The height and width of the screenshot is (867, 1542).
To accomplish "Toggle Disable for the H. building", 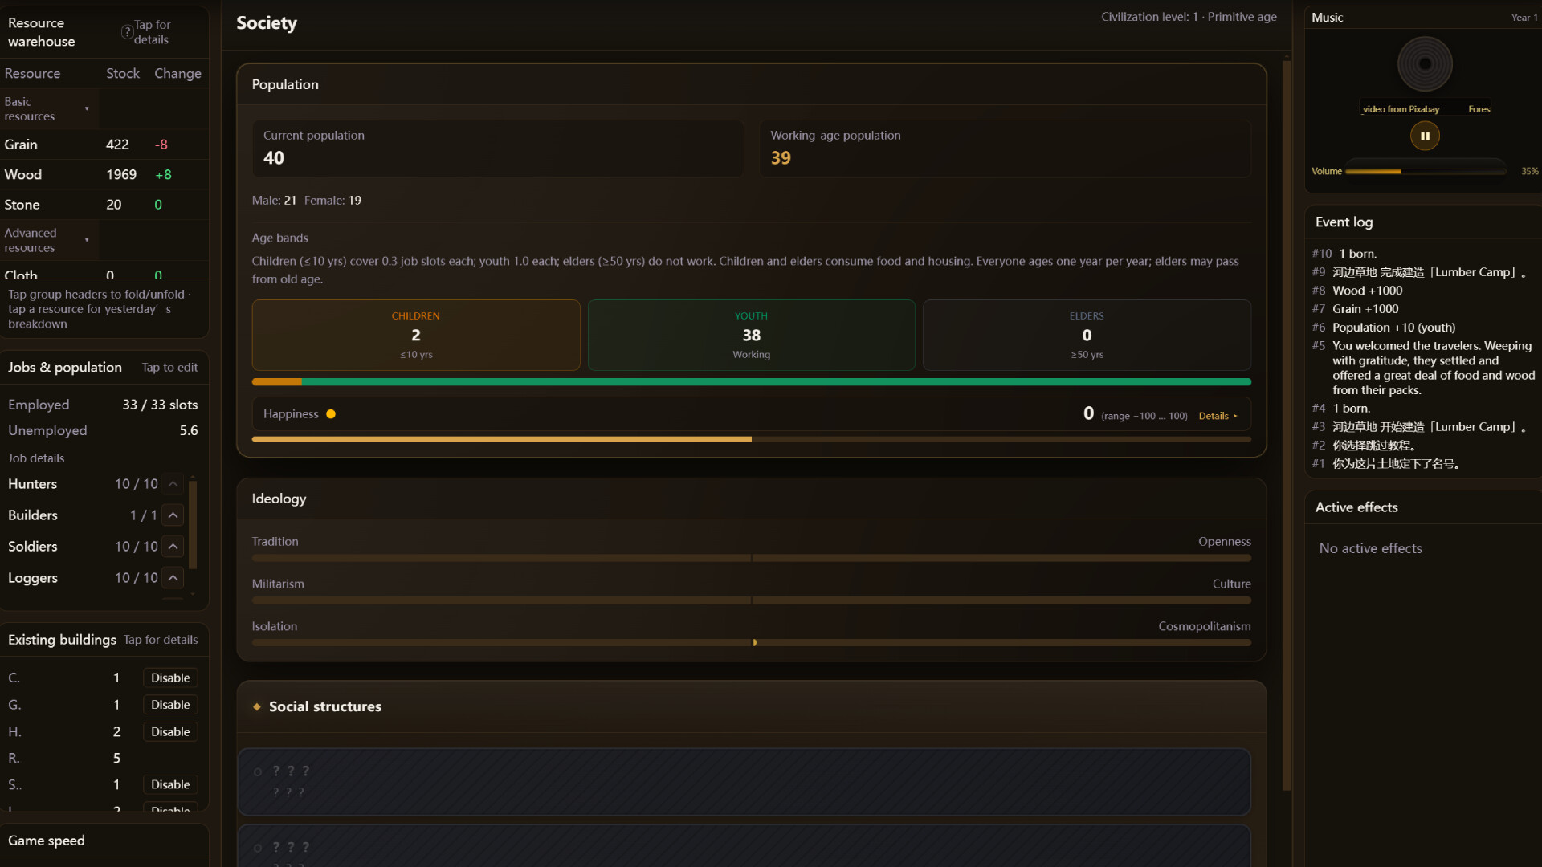I will coord(170,732).
